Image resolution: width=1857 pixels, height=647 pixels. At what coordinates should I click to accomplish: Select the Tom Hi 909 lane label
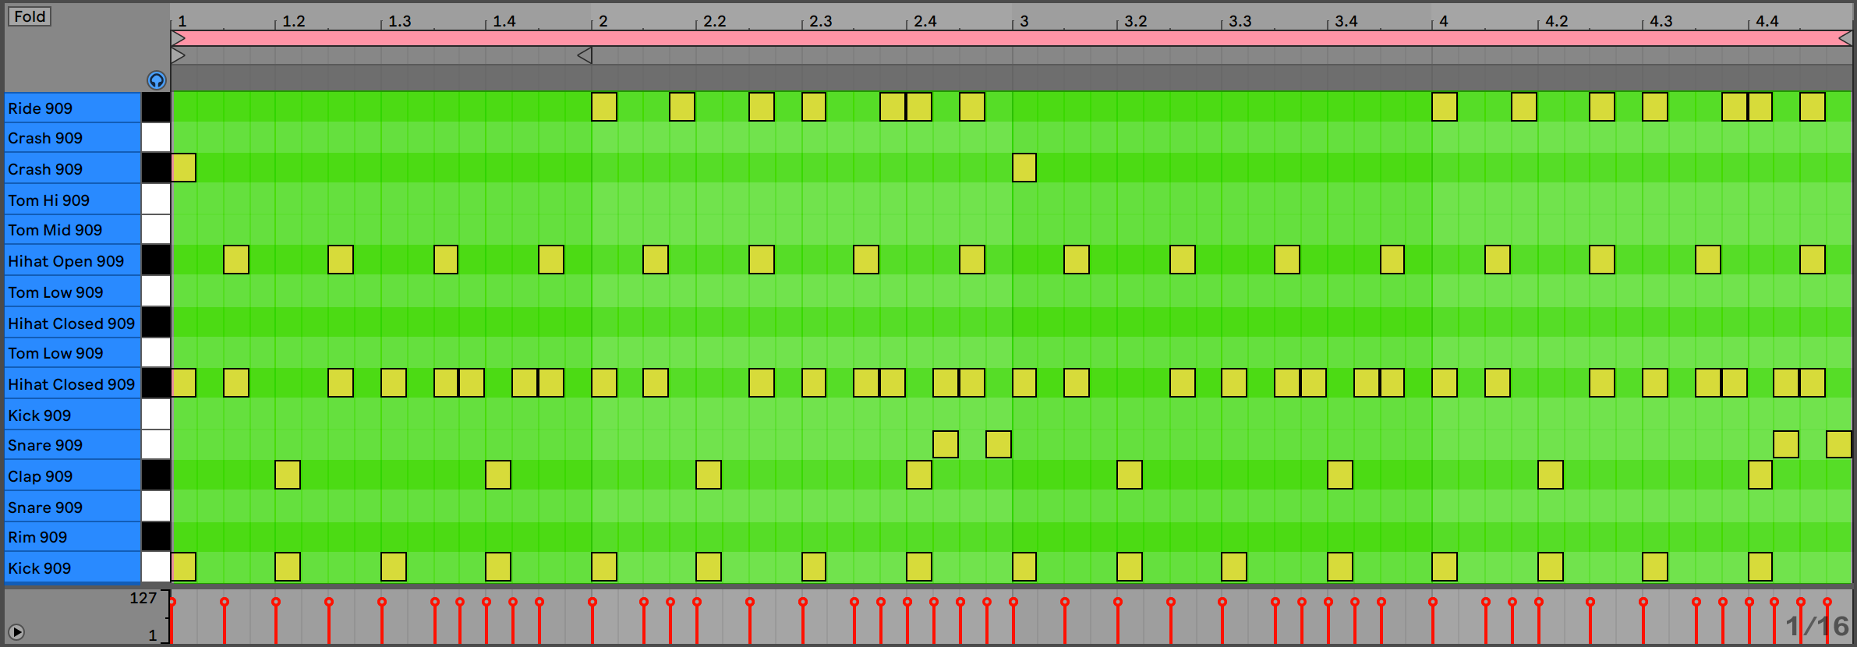click(73, 200)
